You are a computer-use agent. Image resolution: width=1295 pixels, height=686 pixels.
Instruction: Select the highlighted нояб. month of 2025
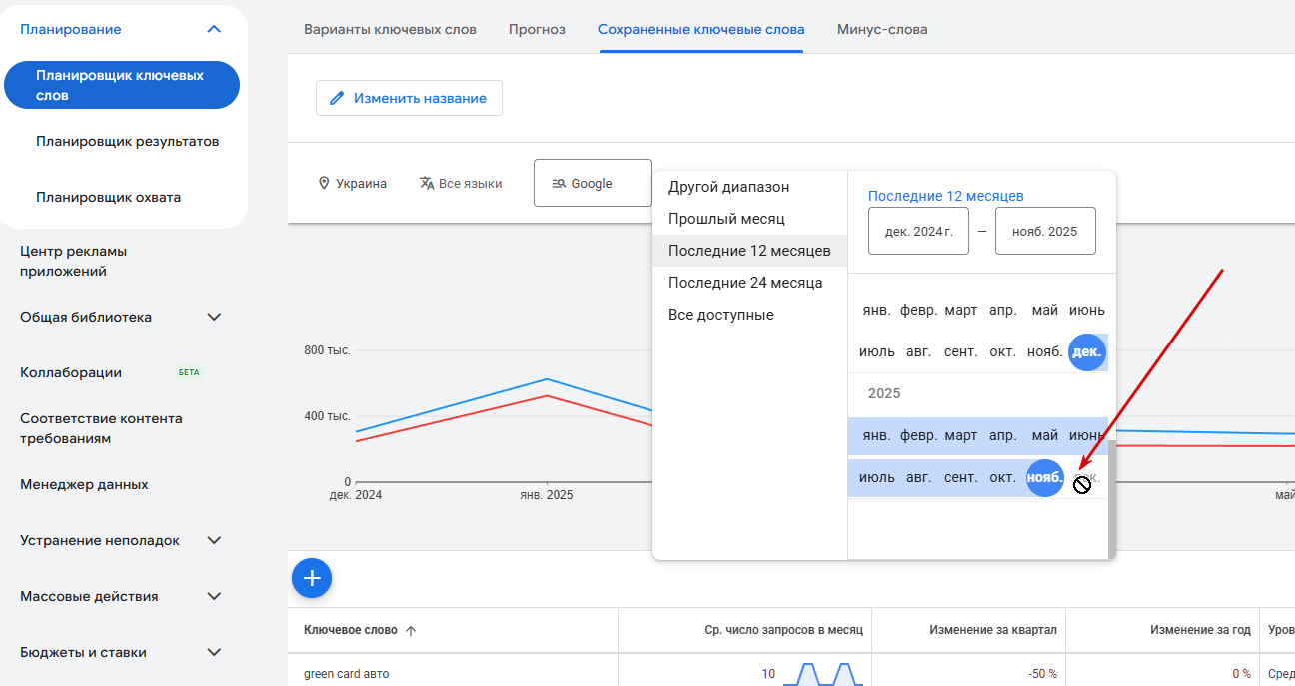click(x=1045, y=478)
